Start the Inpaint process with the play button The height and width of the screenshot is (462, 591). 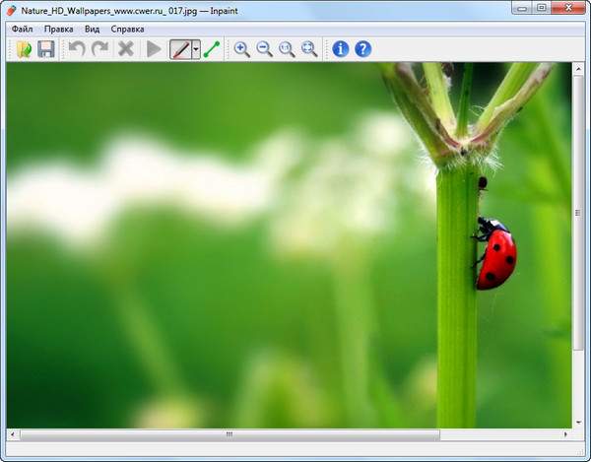click(154, 48)
